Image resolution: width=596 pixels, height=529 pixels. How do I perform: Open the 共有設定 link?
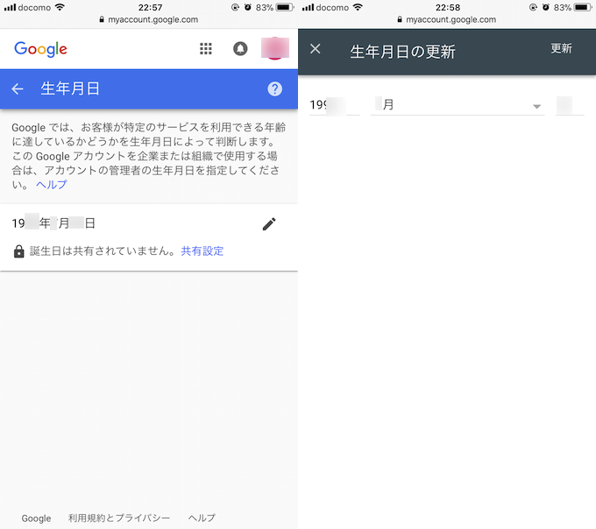(202, 251)
